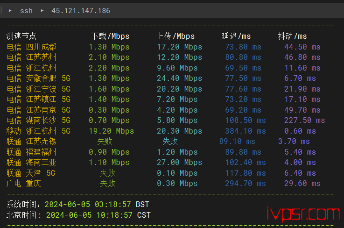Click the 117.80 ms latency value
This screenshot has height=228, width=344.
[246, 173]
